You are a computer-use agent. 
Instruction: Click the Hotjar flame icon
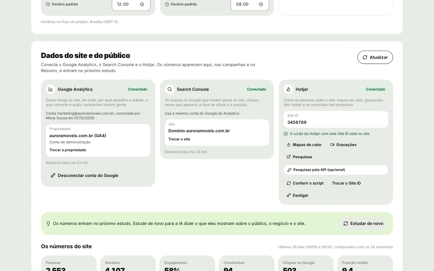click(288, 89)
